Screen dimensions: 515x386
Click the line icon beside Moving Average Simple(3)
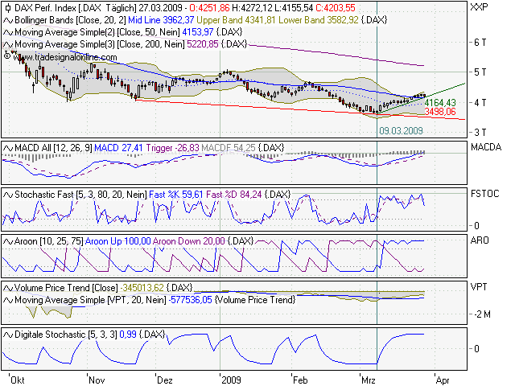pyautogui.click(x=8, y=44)
